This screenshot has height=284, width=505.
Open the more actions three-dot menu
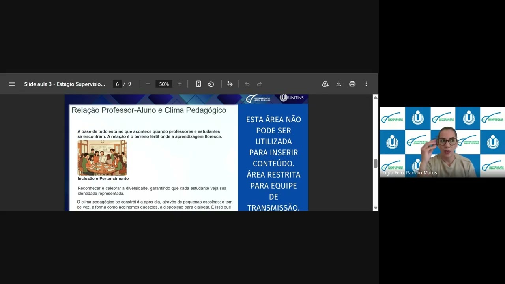pos(366,84)
